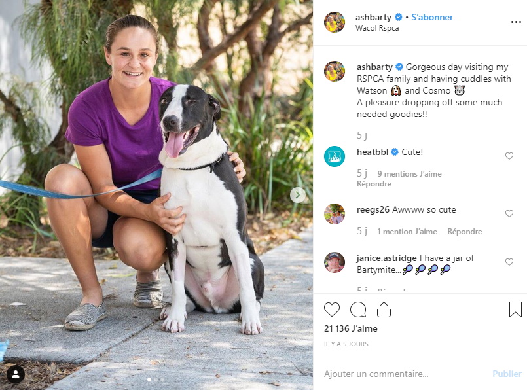Screen dimensions: 527x390
Task: Like heatbbl's comment heart
Action: tap(509, 156)
